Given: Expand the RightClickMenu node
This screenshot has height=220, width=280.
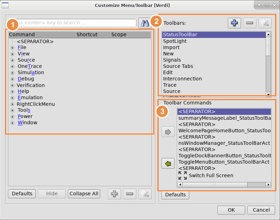Looking at the screenshot, I should pos(13,104).
